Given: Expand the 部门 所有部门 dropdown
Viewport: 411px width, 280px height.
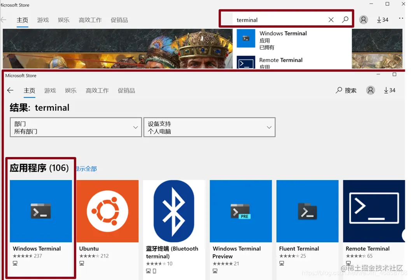Looking at the screenshot, I should click(76, 127).
